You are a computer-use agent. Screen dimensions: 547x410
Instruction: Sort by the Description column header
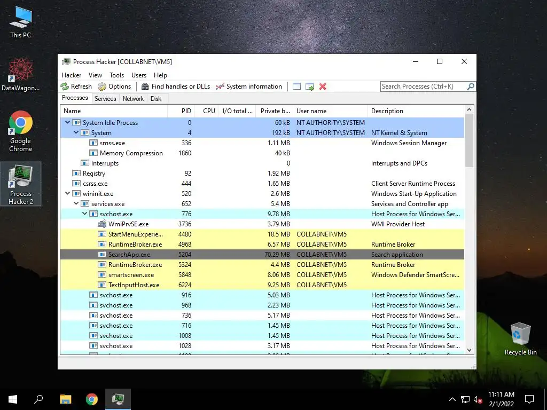pyautogui.click(x=416, y=111)
